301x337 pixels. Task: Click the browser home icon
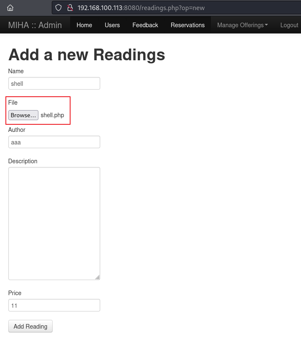[10, 8]
